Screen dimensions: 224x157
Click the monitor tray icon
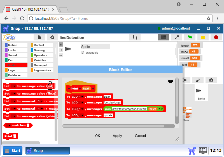(x=203, y=151)
